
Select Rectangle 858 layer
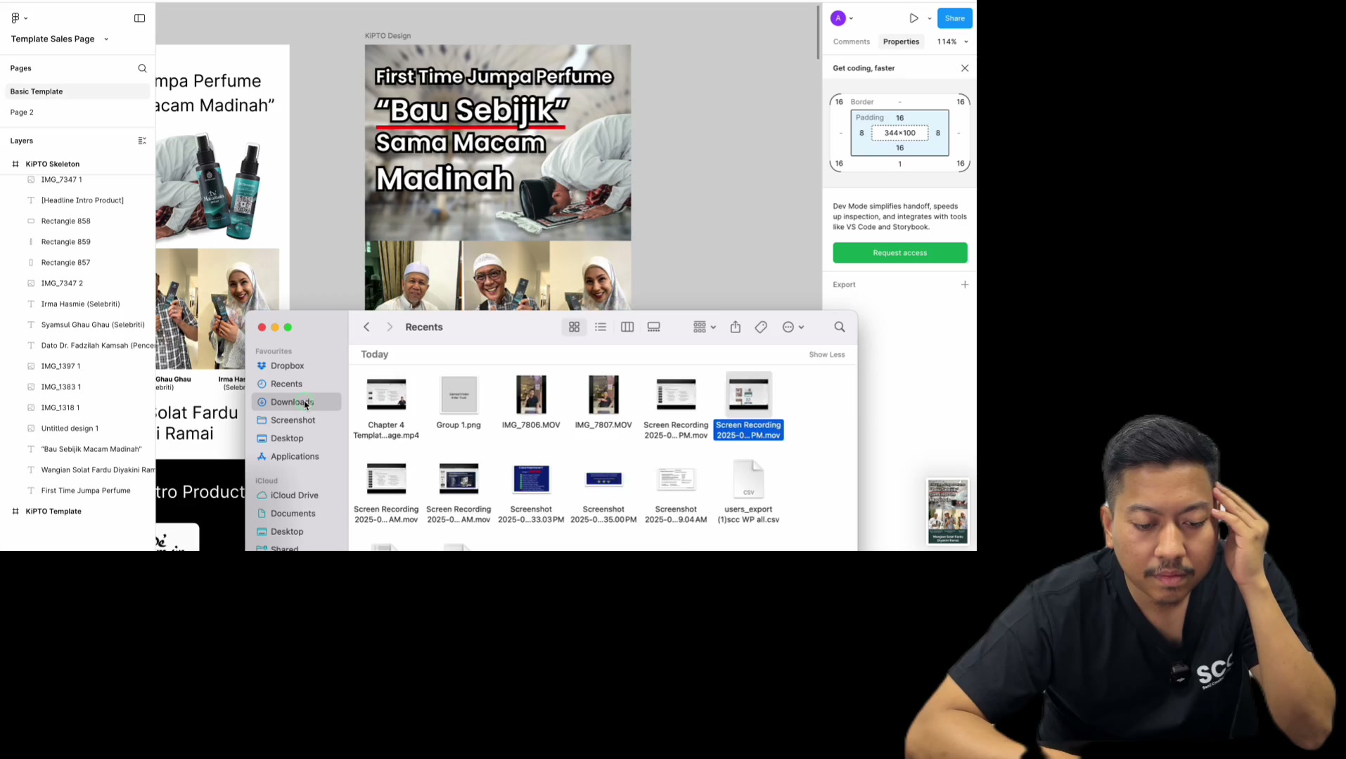point(77,221)
